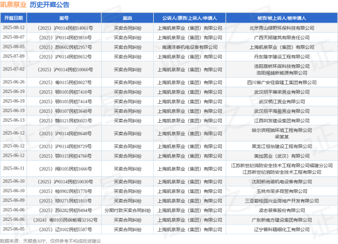
Task: Select case number 鄂0105民初7410号
Action: pyautogui.click(x=73, y=92)
